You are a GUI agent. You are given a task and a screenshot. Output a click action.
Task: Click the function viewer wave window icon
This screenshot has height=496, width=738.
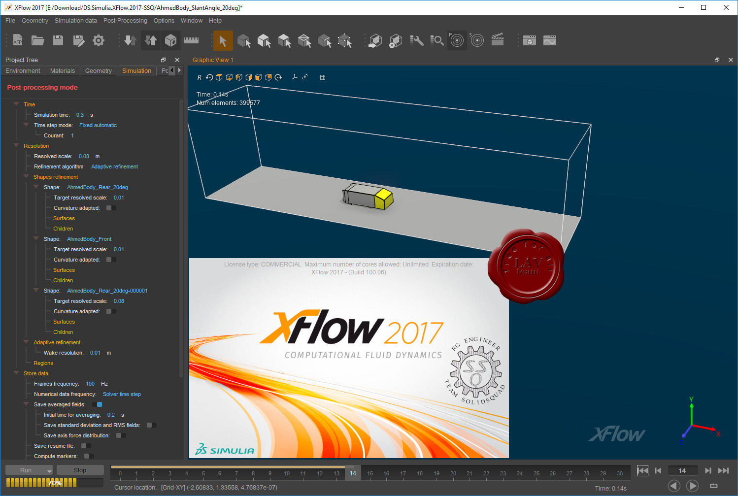(550, 40)
